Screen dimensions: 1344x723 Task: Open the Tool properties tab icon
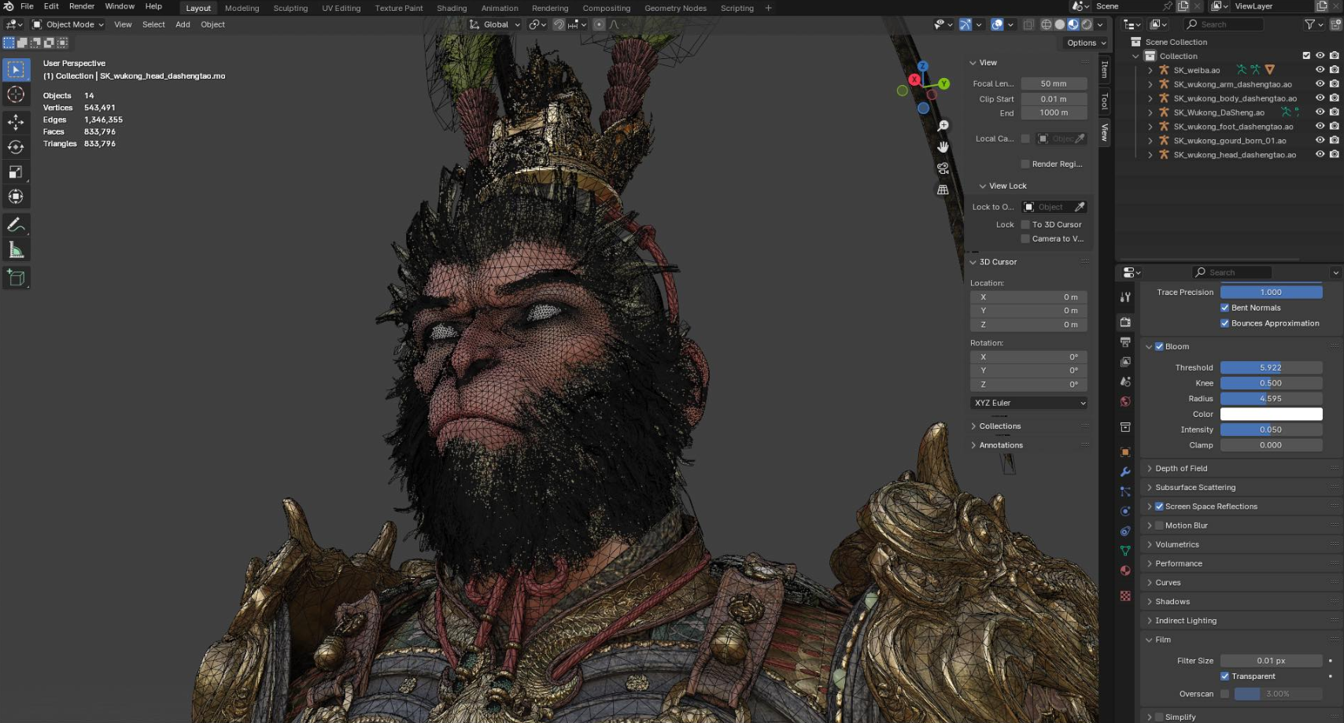click(x=1125, y=297)
